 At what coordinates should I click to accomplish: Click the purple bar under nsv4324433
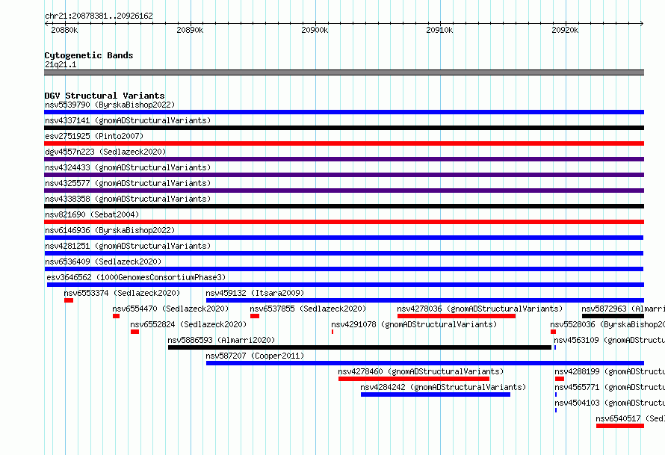point(344,175)
